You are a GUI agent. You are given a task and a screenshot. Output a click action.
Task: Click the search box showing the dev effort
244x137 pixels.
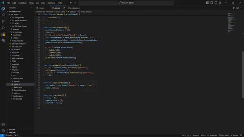(x=126, y=3)
